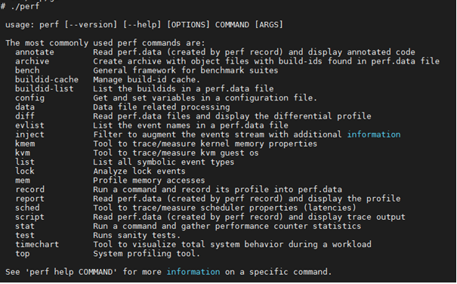Click description ending 'display annotated code'

point(254,52)
